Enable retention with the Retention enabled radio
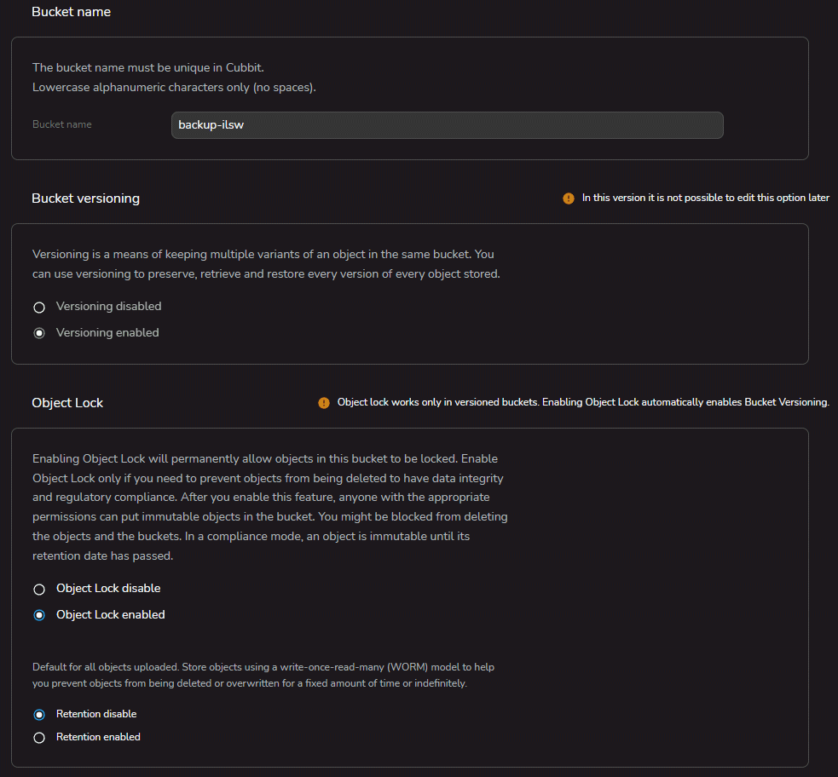 point(39,738)
